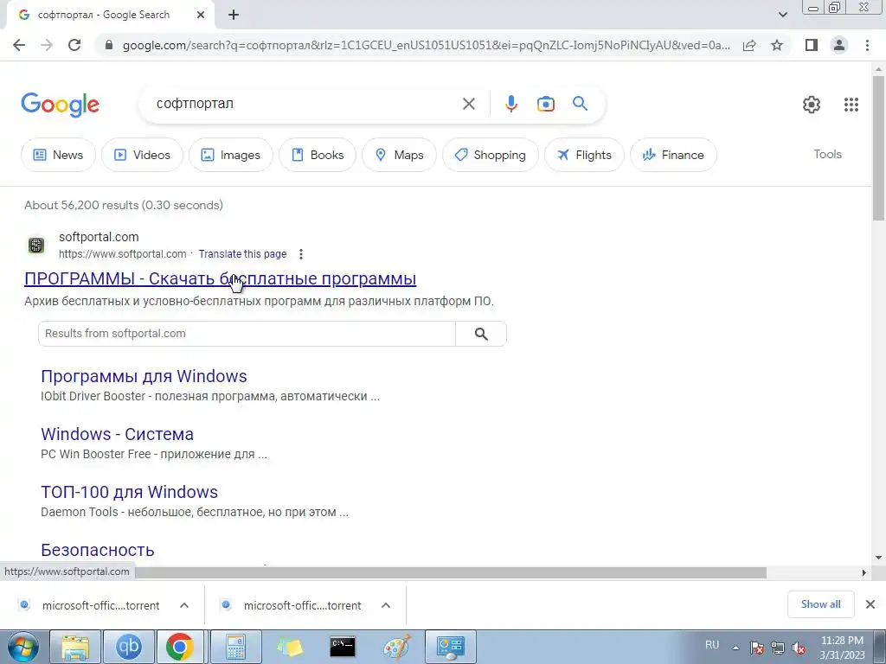Open Paint from the taskbar

coord(396,647)
